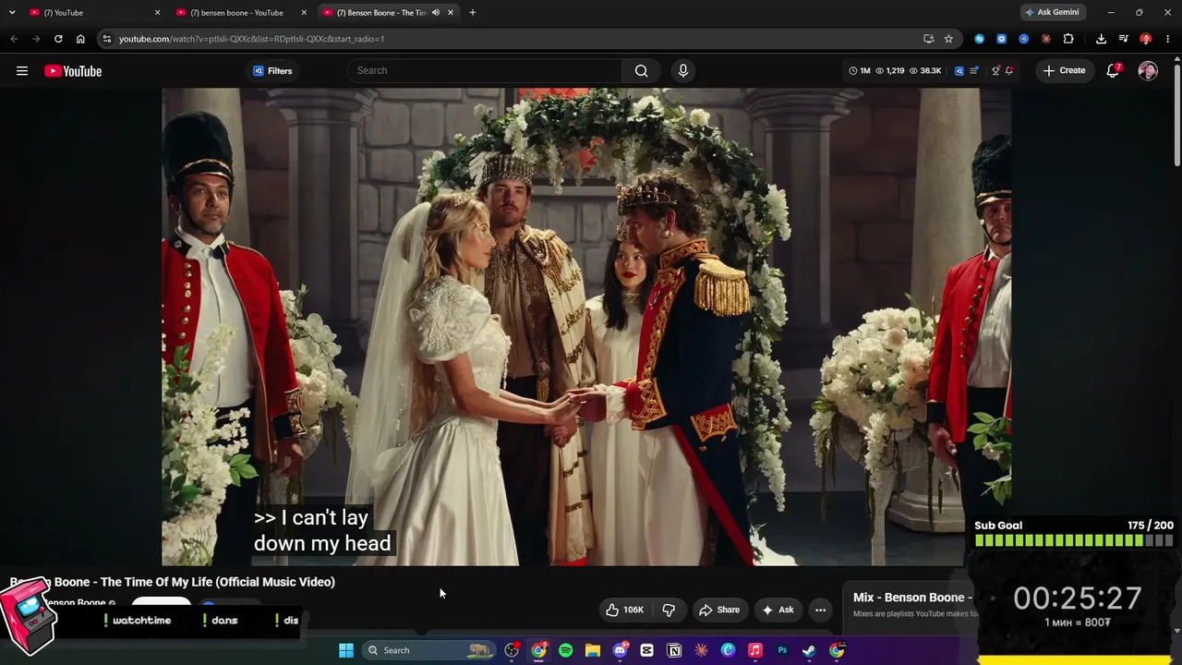The width and height of the screenshot is (1182, 665).
Task: Click the Ask button below video
Action: pyautogui.click(x=778, y=610)
